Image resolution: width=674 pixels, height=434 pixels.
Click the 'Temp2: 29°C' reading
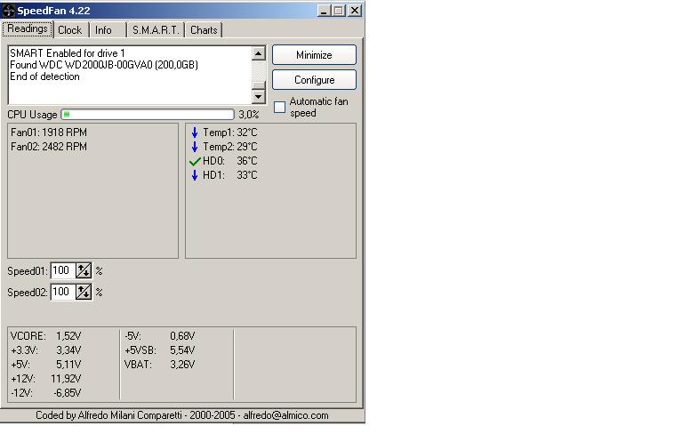point(230,147)
